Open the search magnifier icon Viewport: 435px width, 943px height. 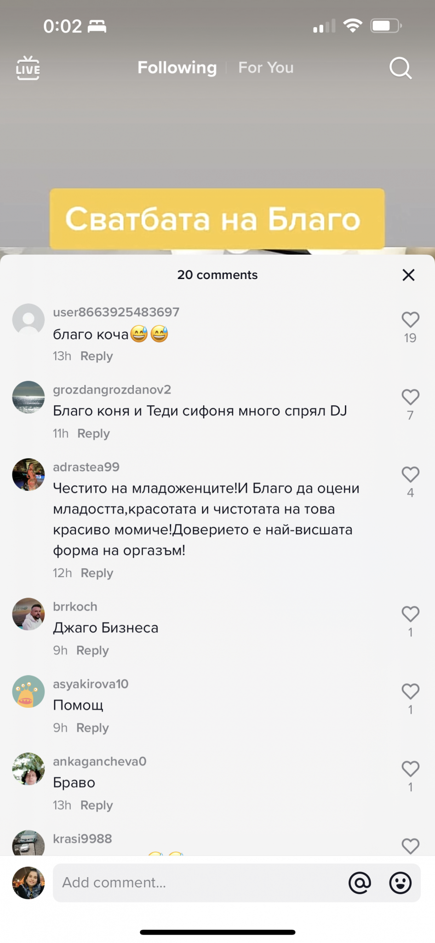pos(401,68)
